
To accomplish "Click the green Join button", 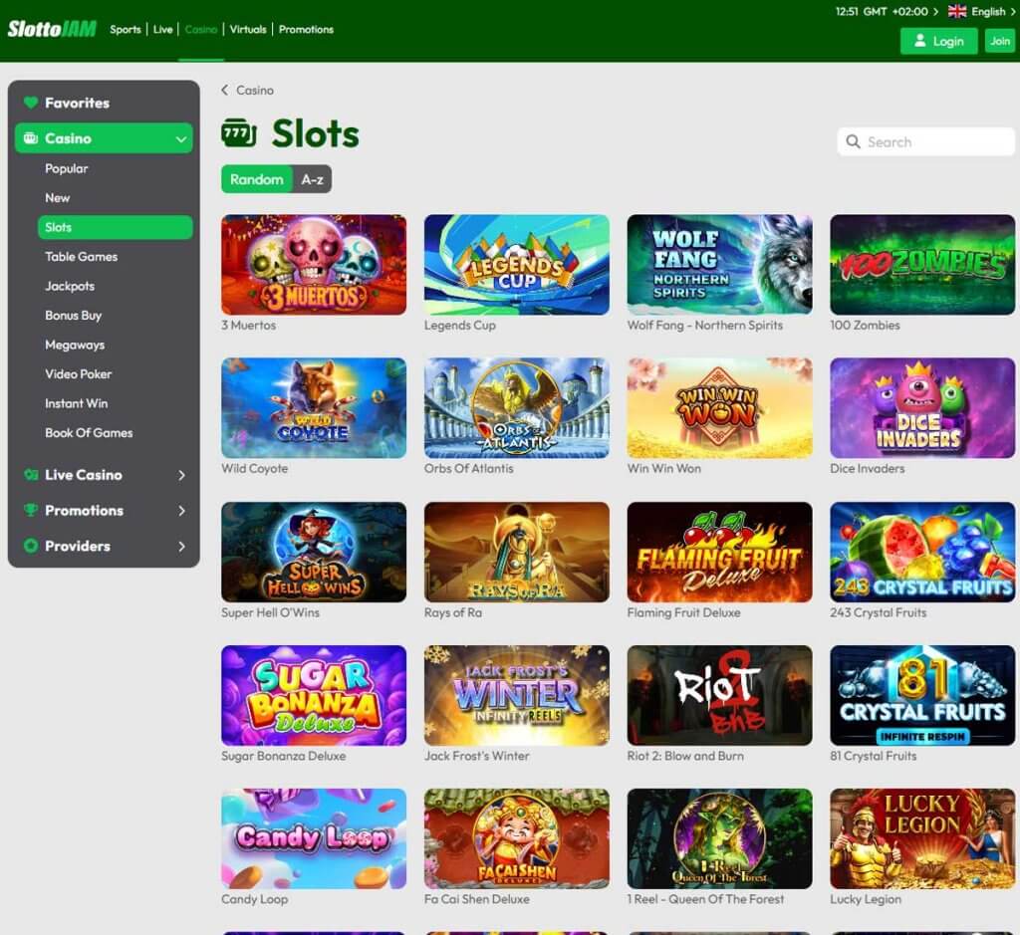I will [x=999, y=41].
